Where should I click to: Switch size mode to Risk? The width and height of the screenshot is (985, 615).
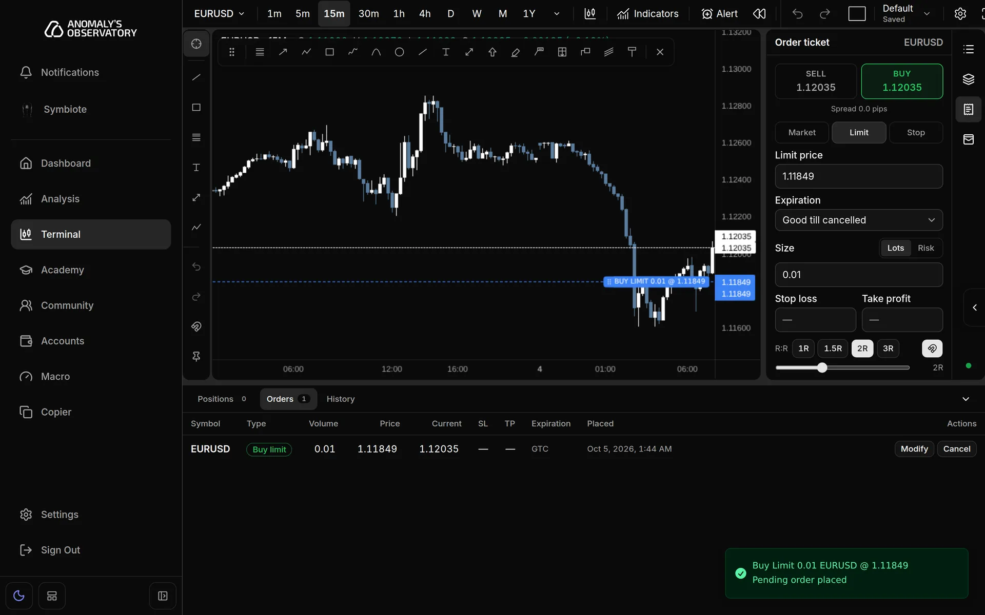pos(925,248)
